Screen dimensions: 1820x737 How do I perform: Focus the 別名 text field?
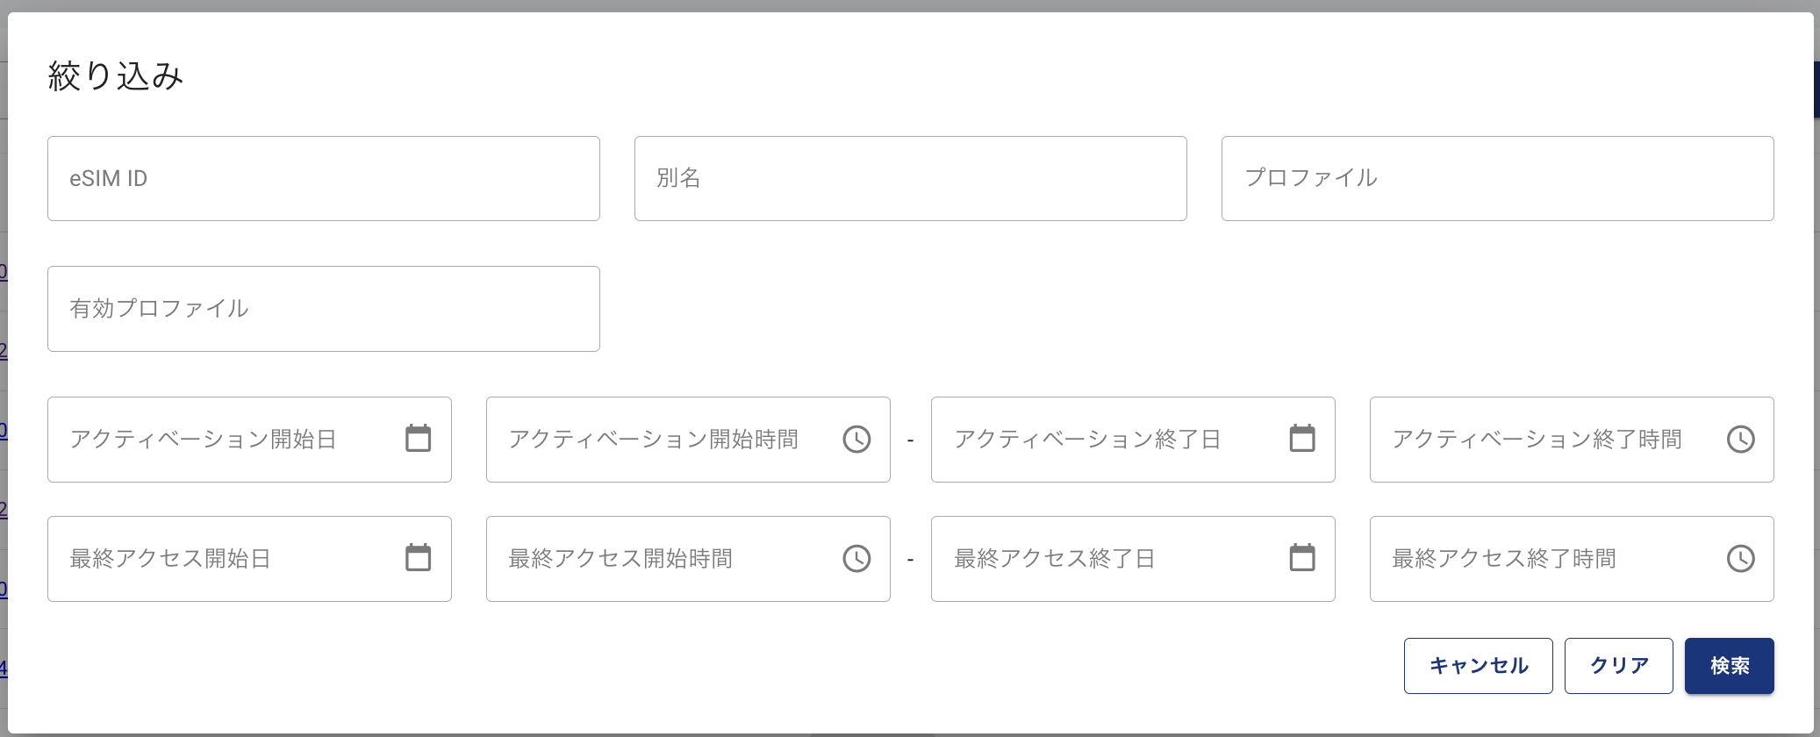point(910,178)
